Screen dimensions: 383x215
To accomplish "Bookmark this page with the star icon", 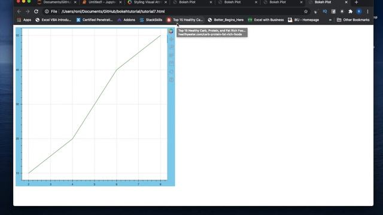I will 306,11.
